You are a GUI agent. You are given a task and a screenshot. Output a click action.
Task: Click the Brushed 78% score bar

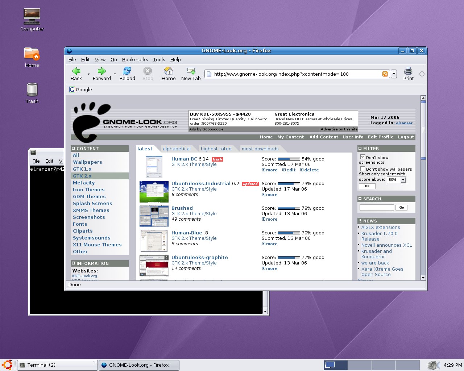(289, 208)
